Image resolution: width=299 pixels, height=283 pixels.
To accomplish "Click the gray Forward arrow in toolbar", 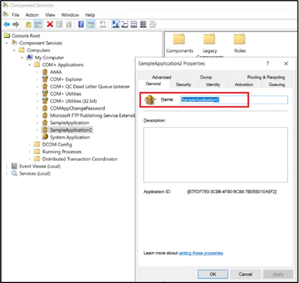I will [16, 24].
